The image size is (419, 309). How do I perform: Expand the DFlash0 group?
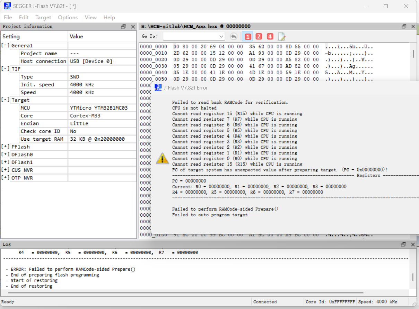[x=5, y=154]
